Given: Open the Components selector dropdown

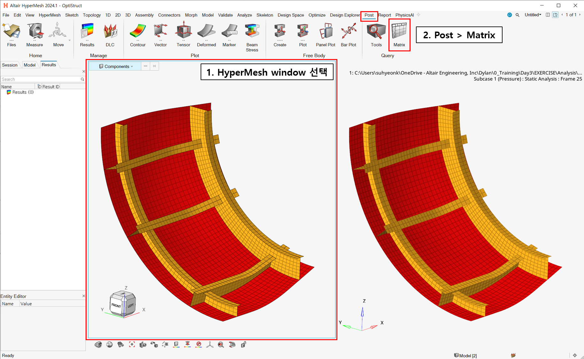Looking at the screenshot, I should pos(115,66).
